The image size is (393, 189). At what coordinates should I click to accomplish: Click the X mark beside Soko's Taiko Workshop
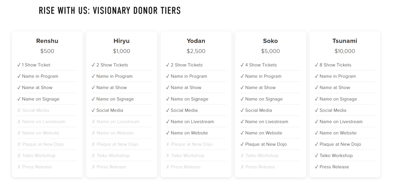coord(242,156)
